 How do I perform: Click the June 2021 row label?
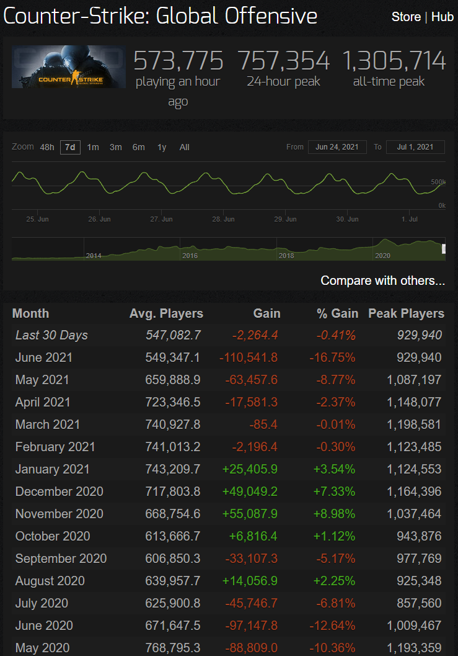(44, 357)
